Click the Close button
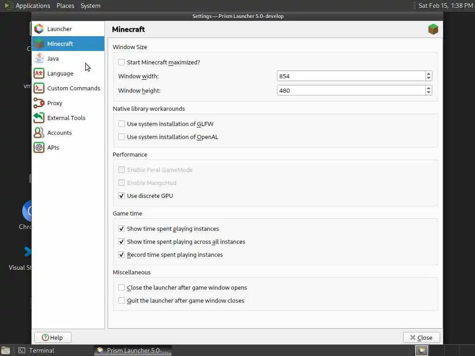This screenshot has height=356, width=475. point(421,337)
